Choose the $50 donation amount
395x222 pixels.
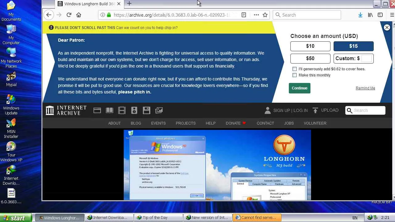[310, 58]
